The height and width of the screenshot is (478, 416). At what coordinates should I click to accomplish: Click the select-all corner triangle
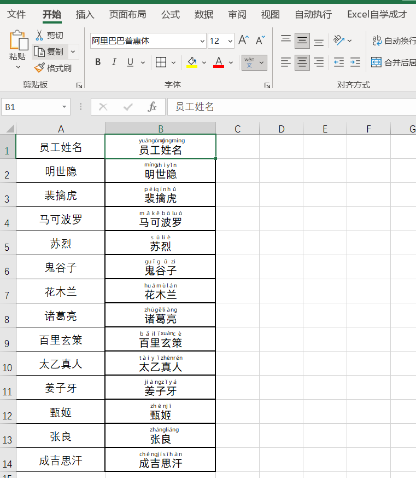10,128
